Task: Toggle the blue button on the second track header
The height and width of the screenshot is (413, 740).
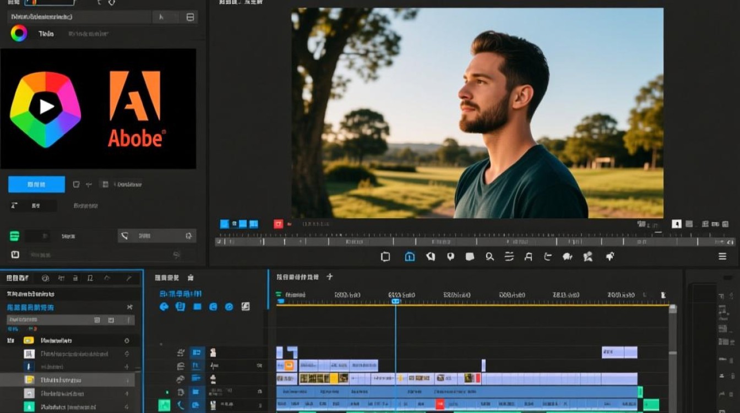Action: click(x=197, y=366)
